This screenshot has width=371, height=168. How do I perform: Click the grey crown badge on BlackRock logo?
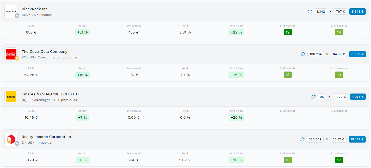(17, 16)
